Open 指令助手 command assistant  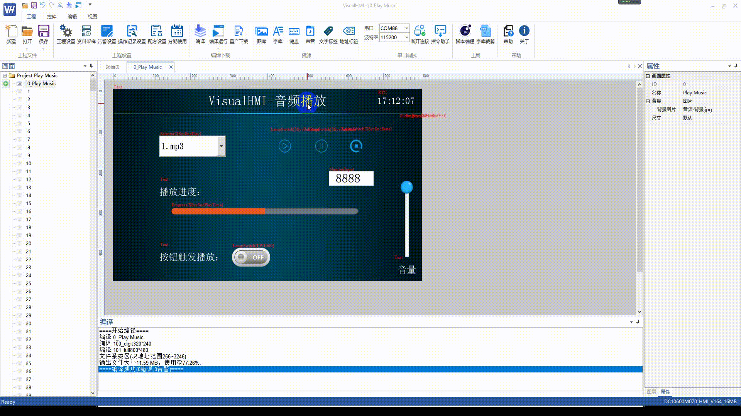[440, 34]
